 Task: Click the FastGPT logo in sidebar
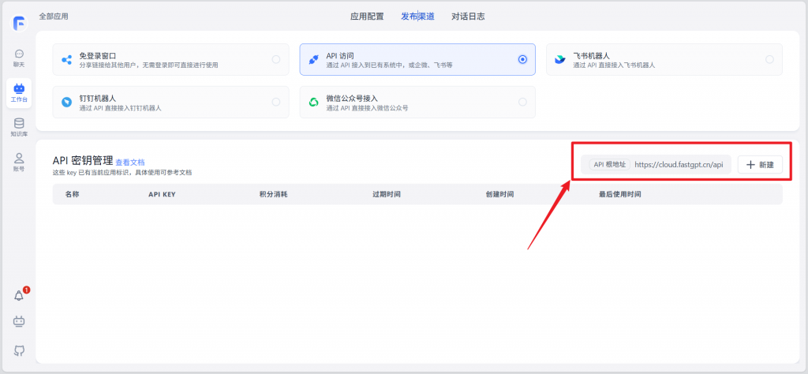pos(19,21)
